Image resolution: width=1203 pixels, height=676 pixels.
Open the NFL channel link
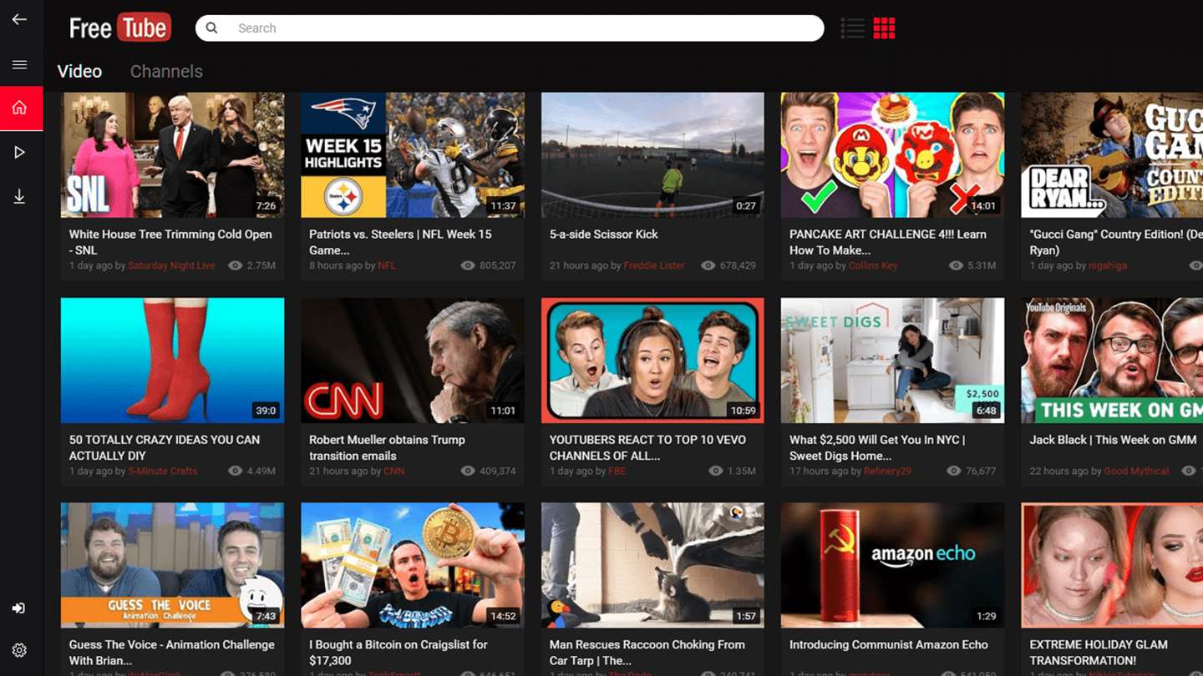coord(387,265)
